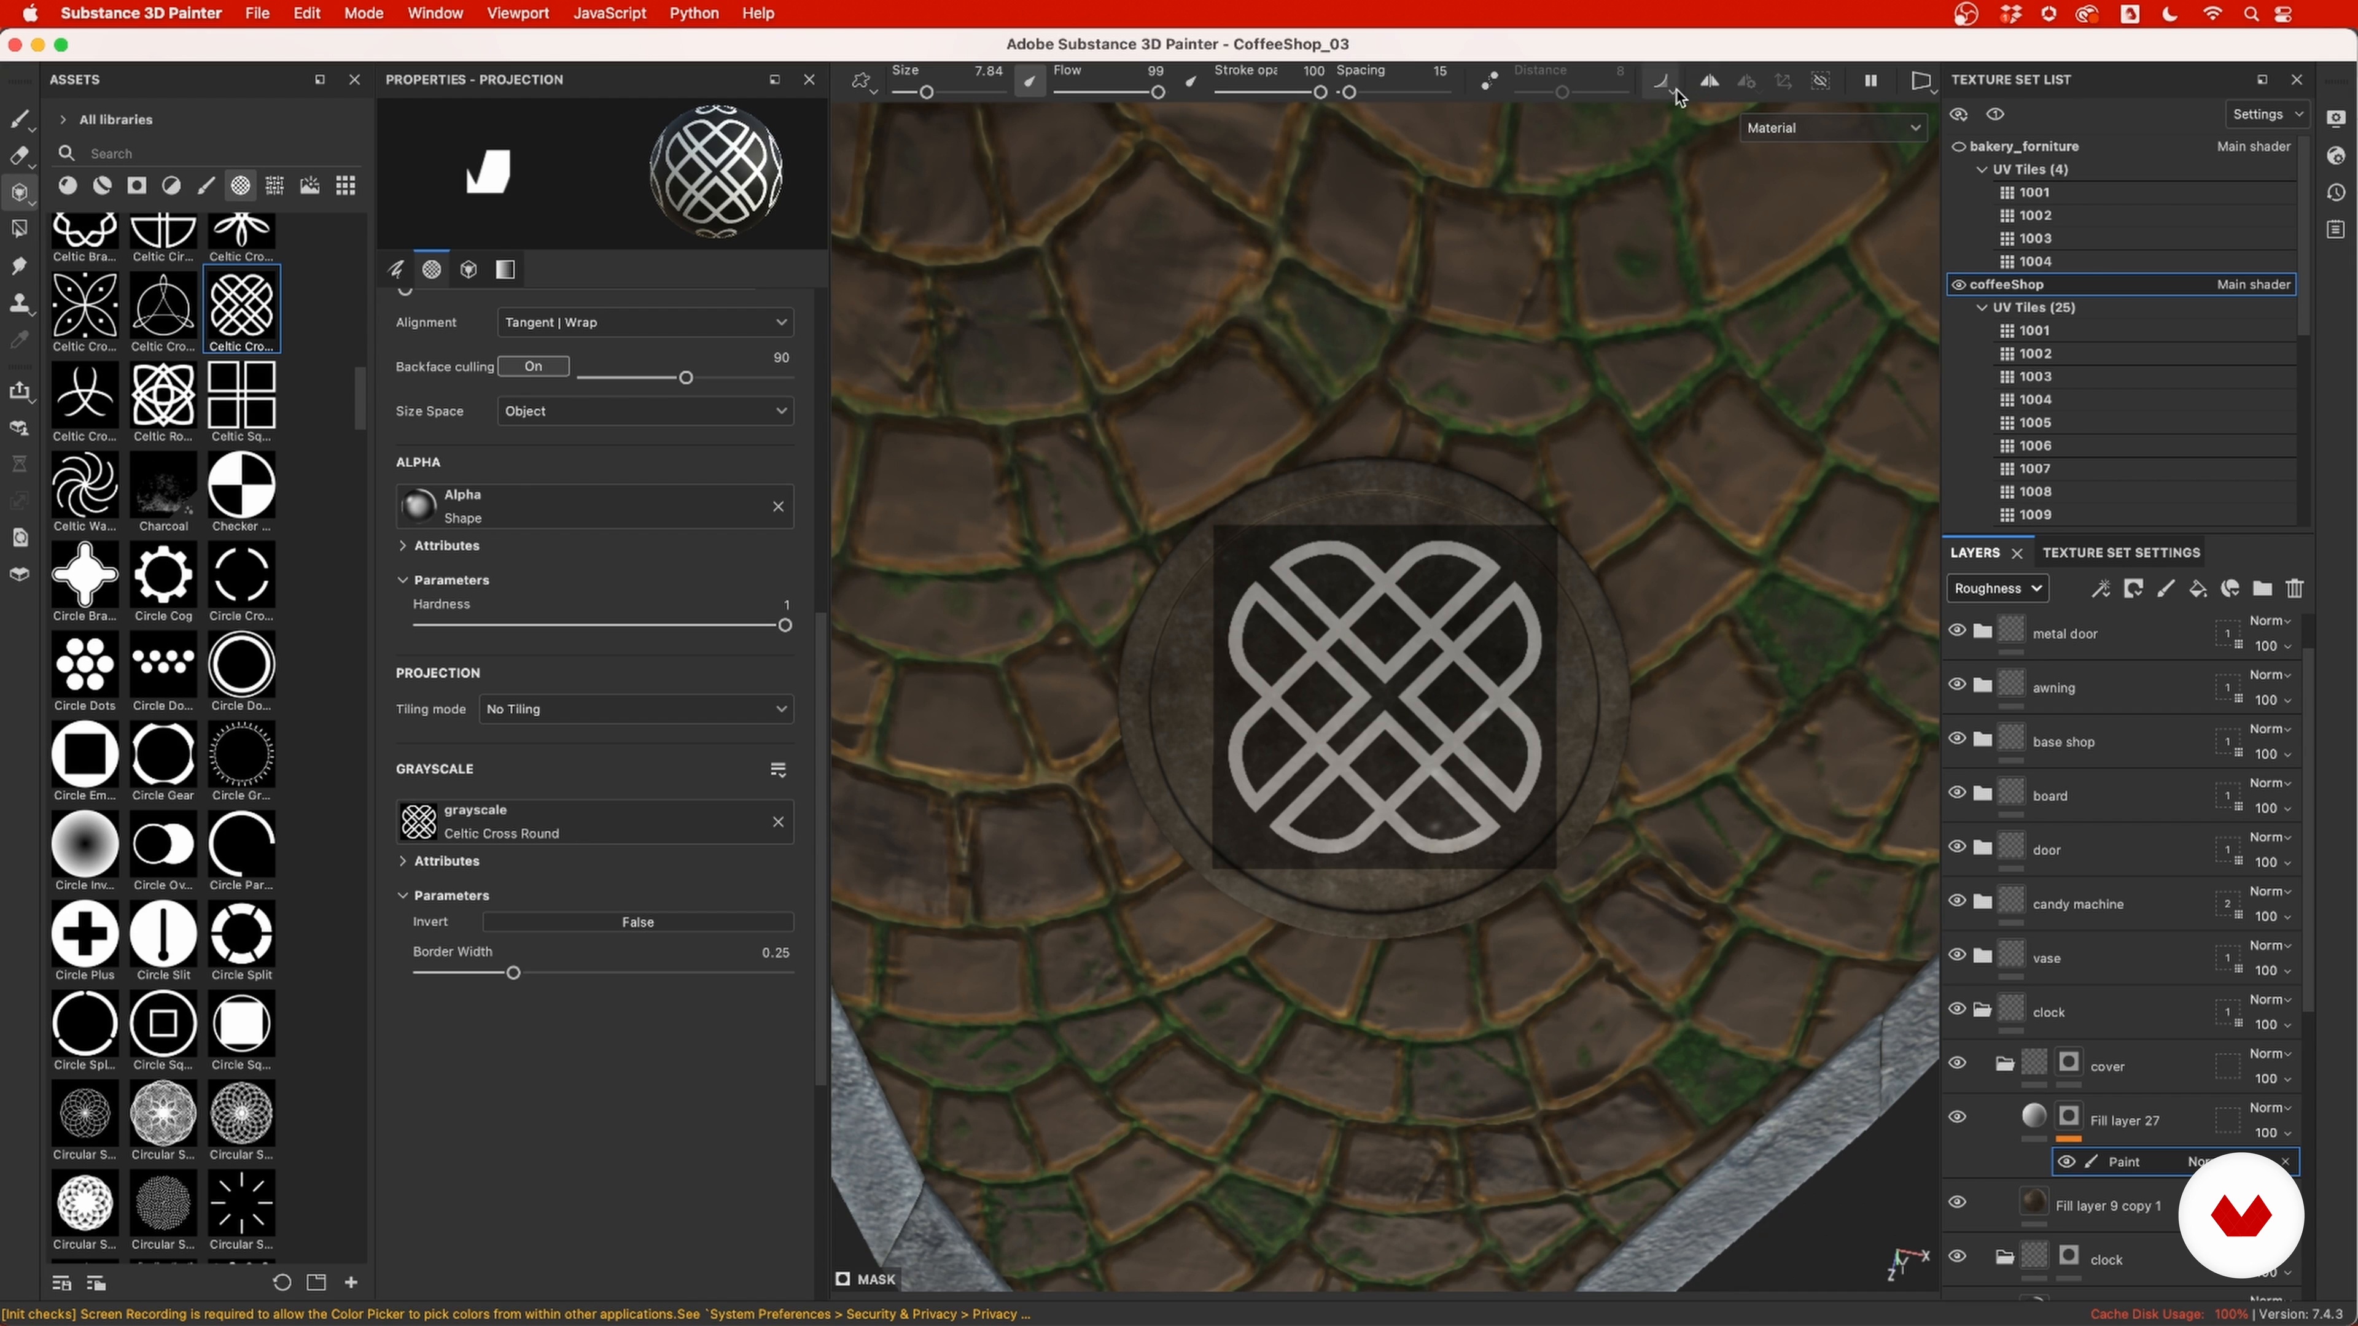
Task: Add a folder in Layers panel
Action: coord(2262,589)
